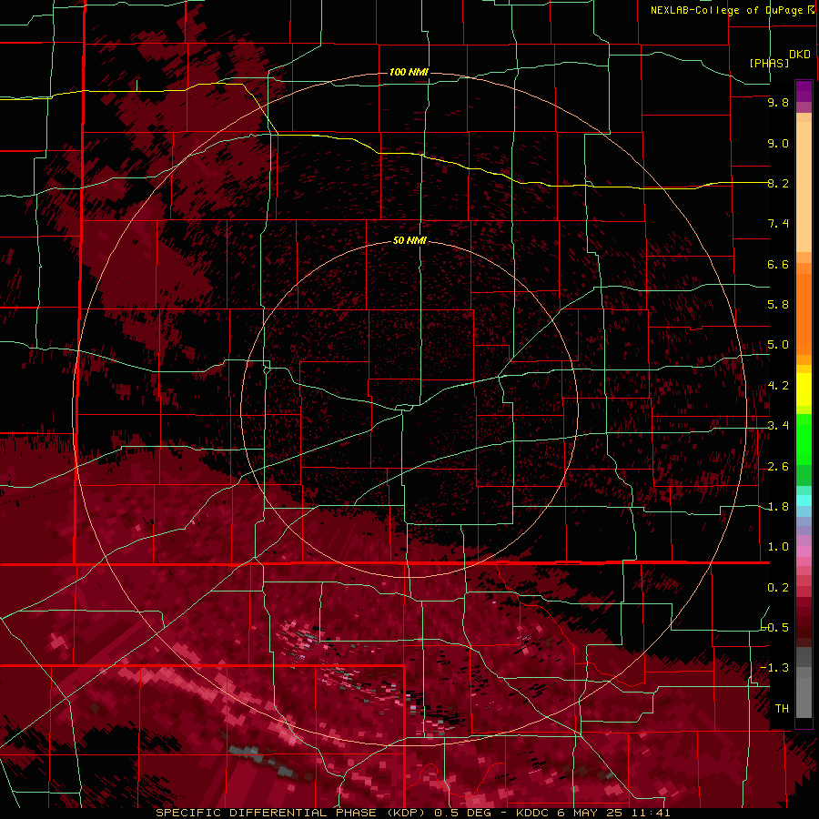Image resolution: width=819 pixels, height=819 pixels.
Task: Click the 100 NMI range ring label
Action: (409, 72)
